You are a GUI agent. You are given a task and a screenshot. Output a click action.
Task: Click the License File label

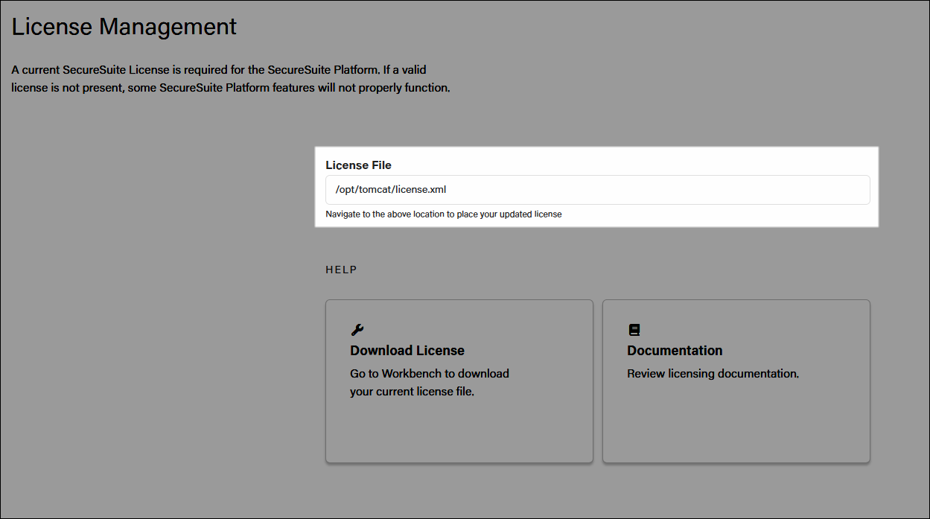point(358,165)
